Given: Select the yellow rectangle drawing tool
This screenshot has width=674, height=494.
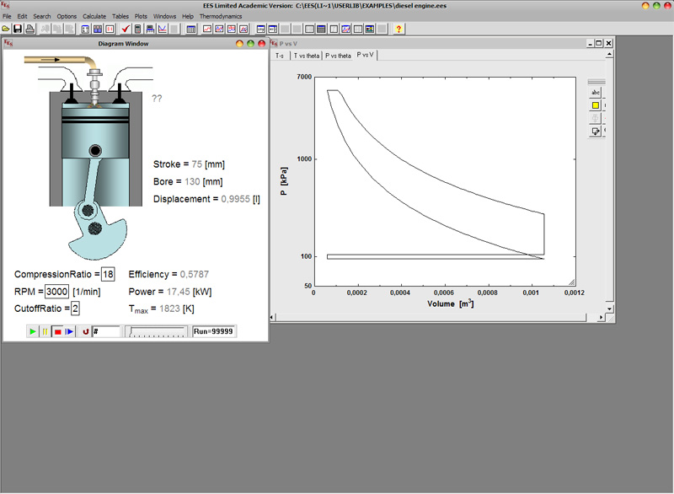Looking at the screenshot, I should 596,105.
